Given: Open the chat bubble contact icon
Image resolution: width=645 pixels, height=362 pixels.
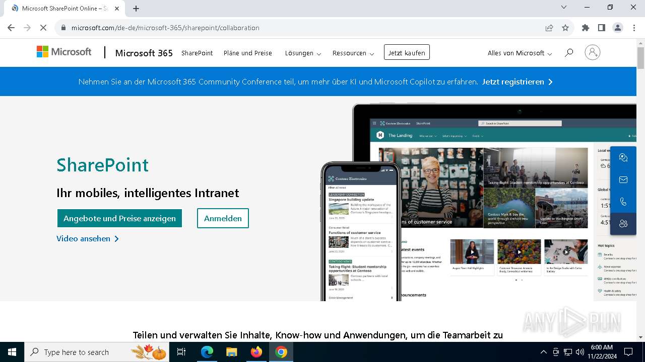Looking at the screenshot, I should (623, 157).
